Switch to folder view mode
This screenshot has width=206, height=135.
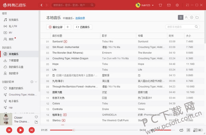point(197,18)
